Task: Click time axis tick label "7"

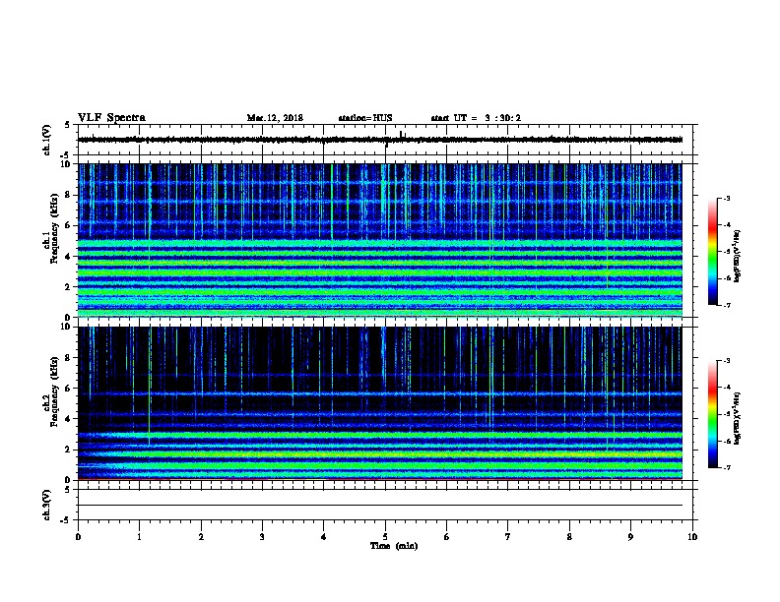Action: [x=508, y=537]
